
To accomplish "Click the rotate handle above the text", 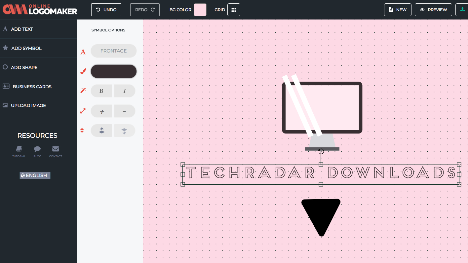I will [x=321, y=151].
